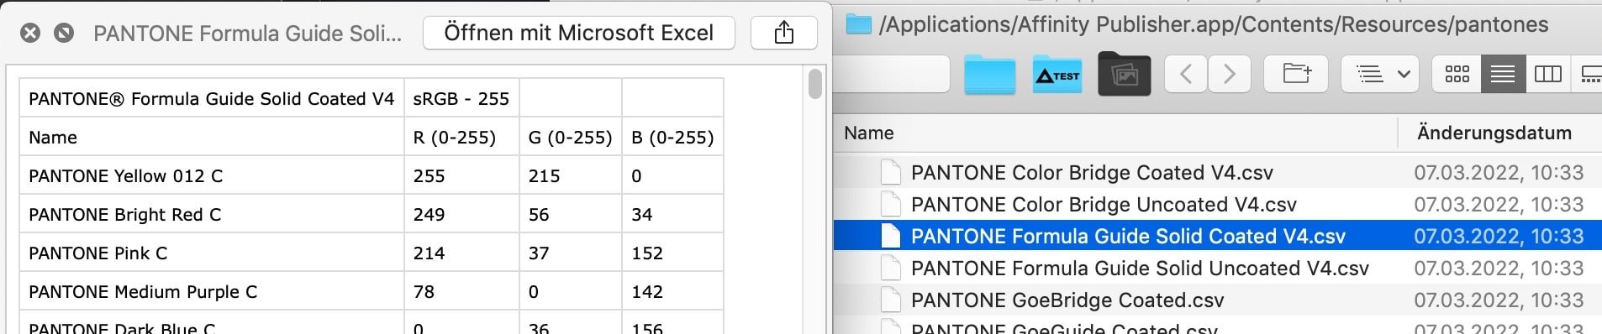Click the sRGB - 255 header cell
1602x334 pixels.
point(461,98)
